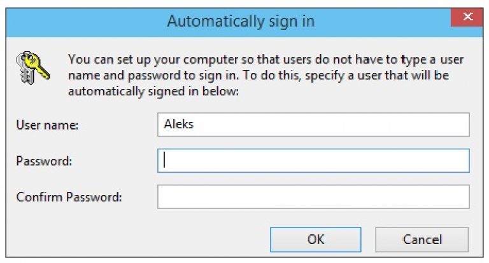Cancel the automatic sign-in setup

pyautogui.click(x=422, y=239)
